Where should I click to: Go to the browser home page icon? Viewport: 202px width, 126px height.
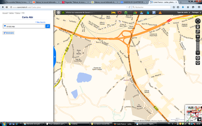tap(188, 7)
